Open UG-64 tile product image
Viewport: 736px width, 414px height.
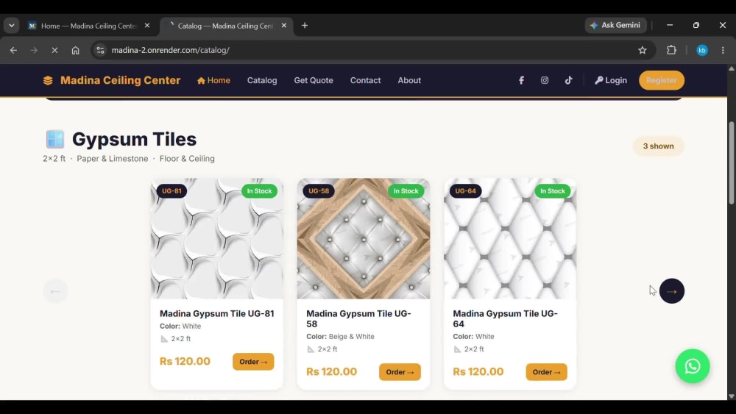[x=510, y=239]
